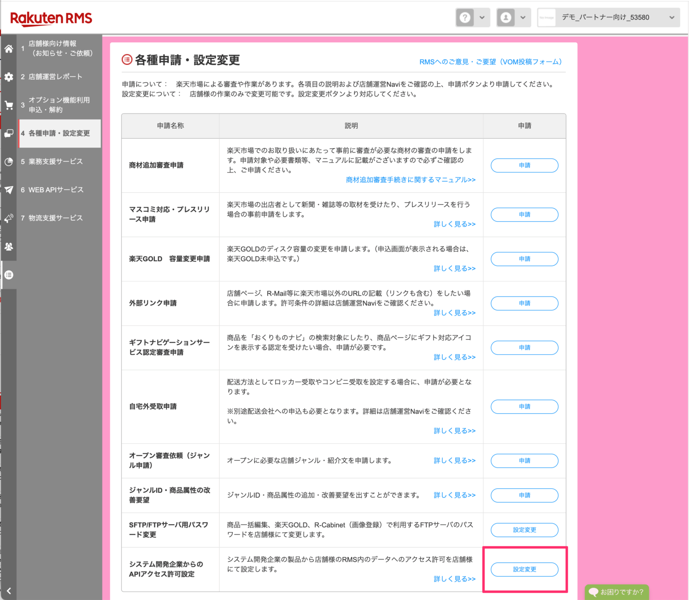Open the お困りですか? help chat button

[x=617, y=592]
